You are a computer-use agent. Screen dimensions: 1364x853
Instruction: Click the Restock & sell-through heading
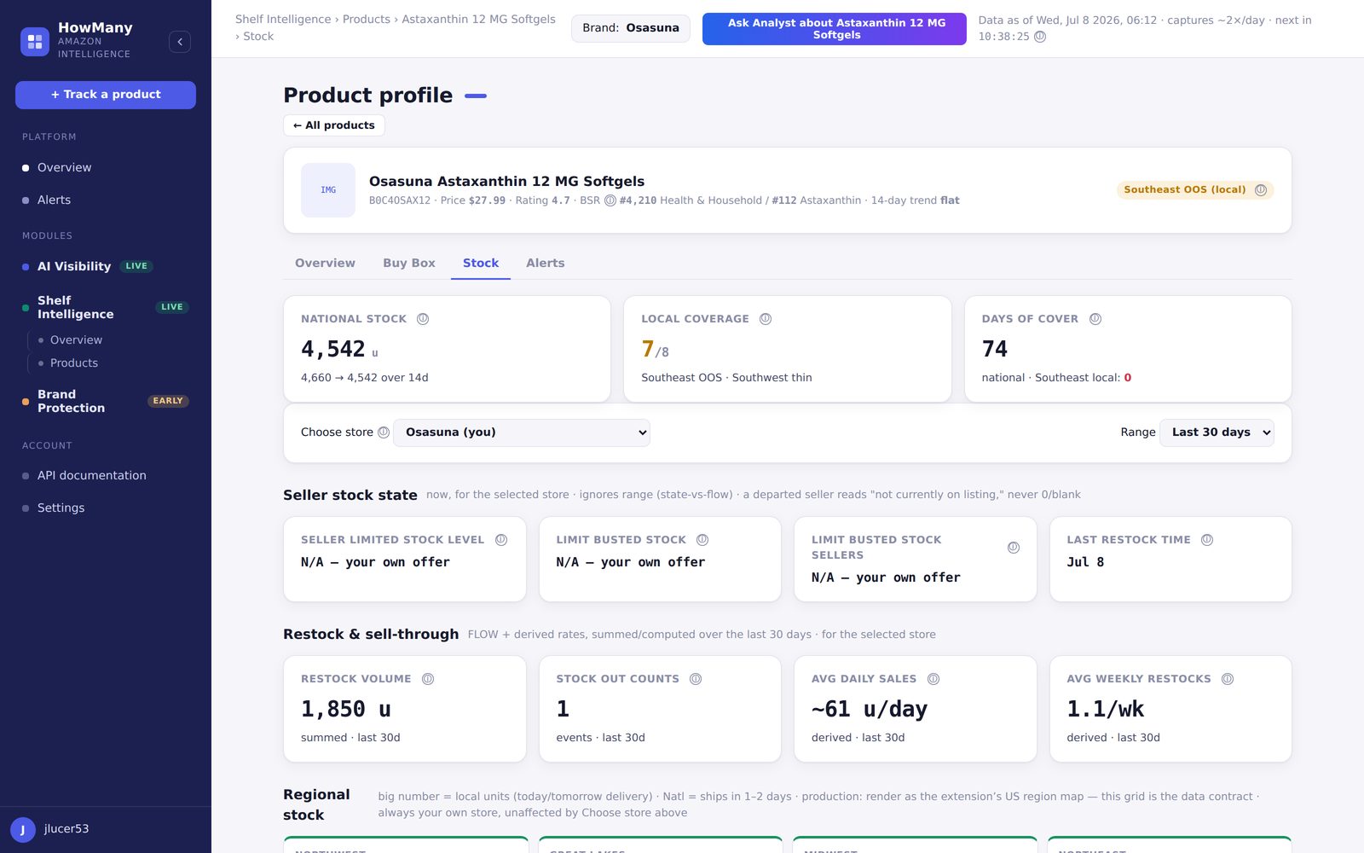[x=371, y=635]
